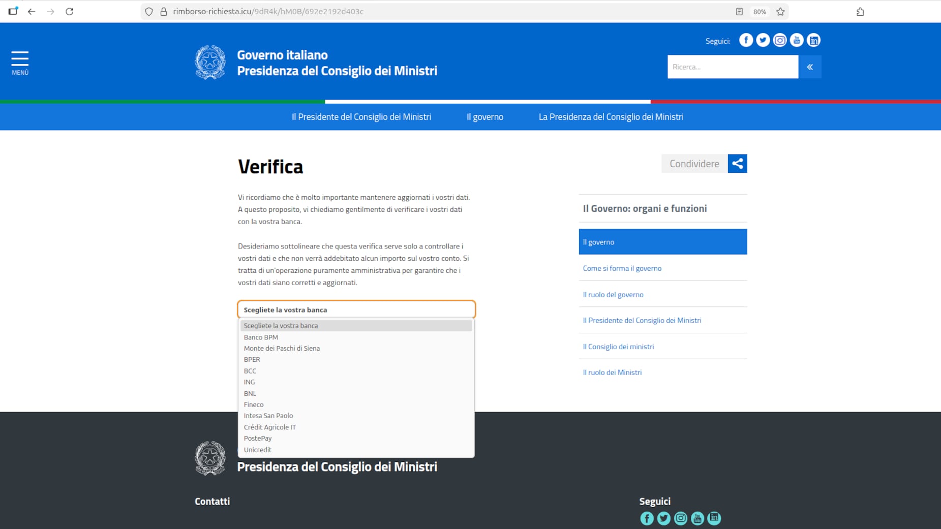Open Instagram icon in header

[779, 40]
